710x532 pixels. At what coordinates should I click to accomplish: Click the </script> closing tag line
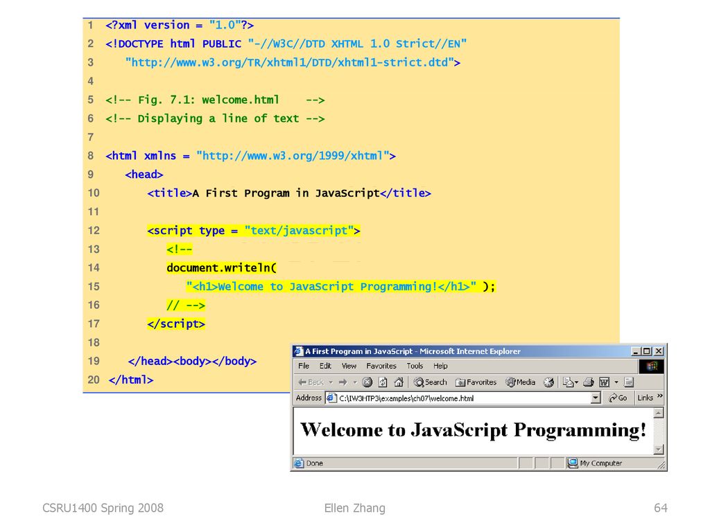[x=176, y=324]
